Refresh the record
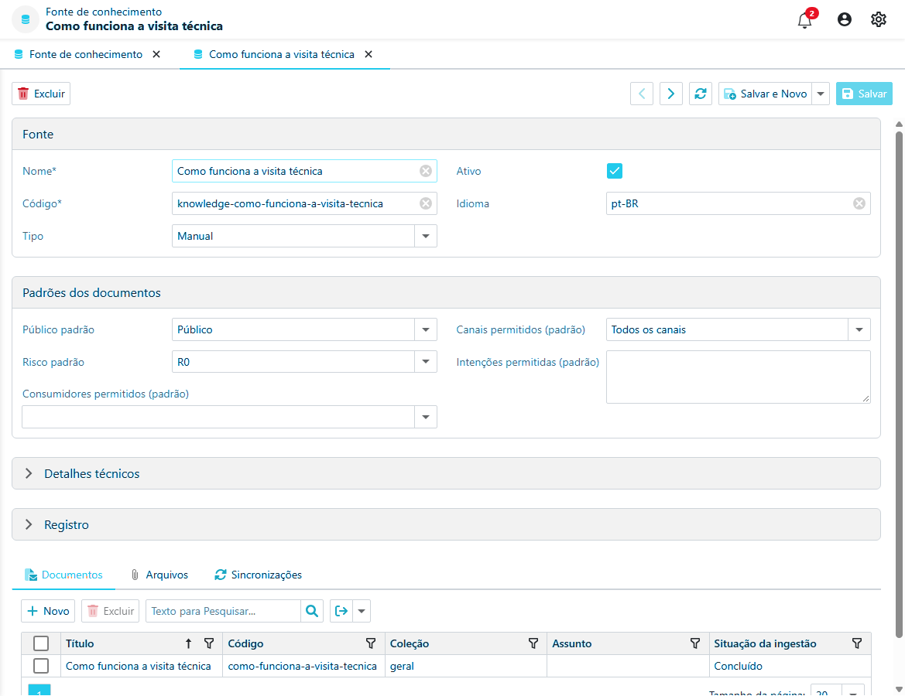The width and height of the screenshot is (905, 696). click(x=700, y=94)
